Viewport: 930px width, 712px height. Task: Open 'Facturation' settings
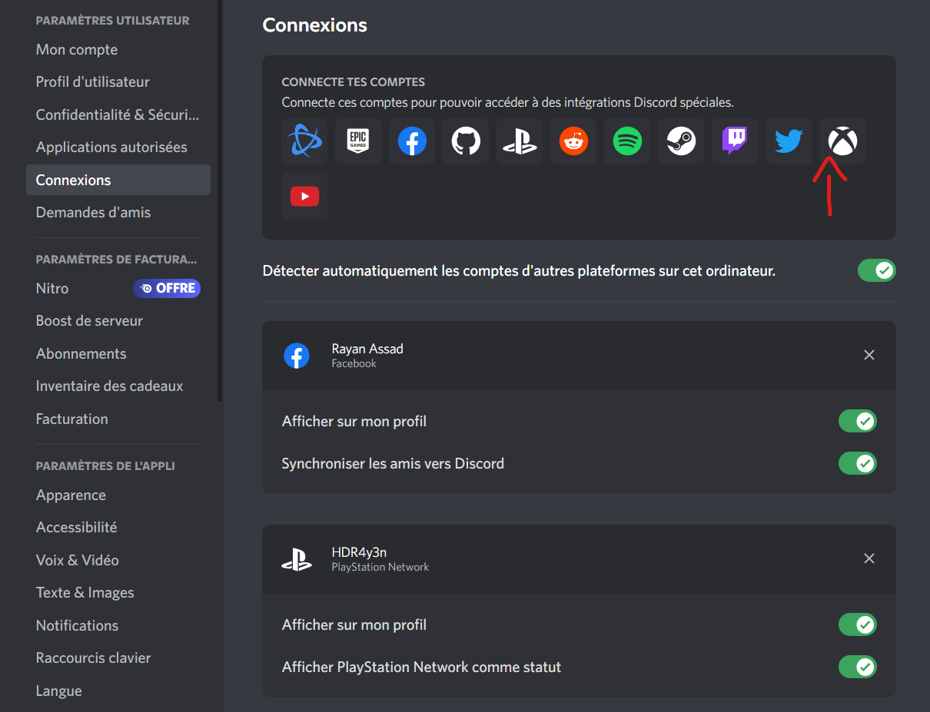click(118, 419)
